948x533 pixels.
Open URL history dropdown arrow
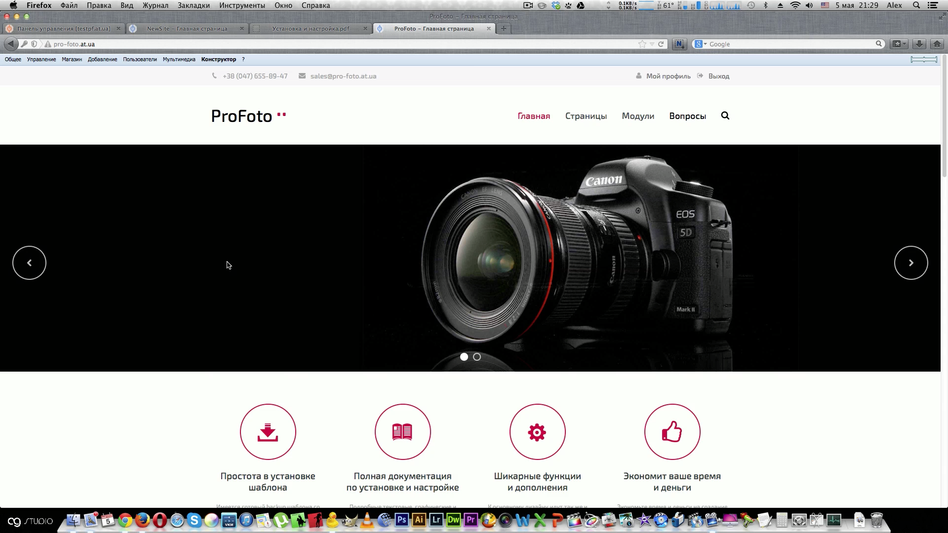tap(652, 44)
